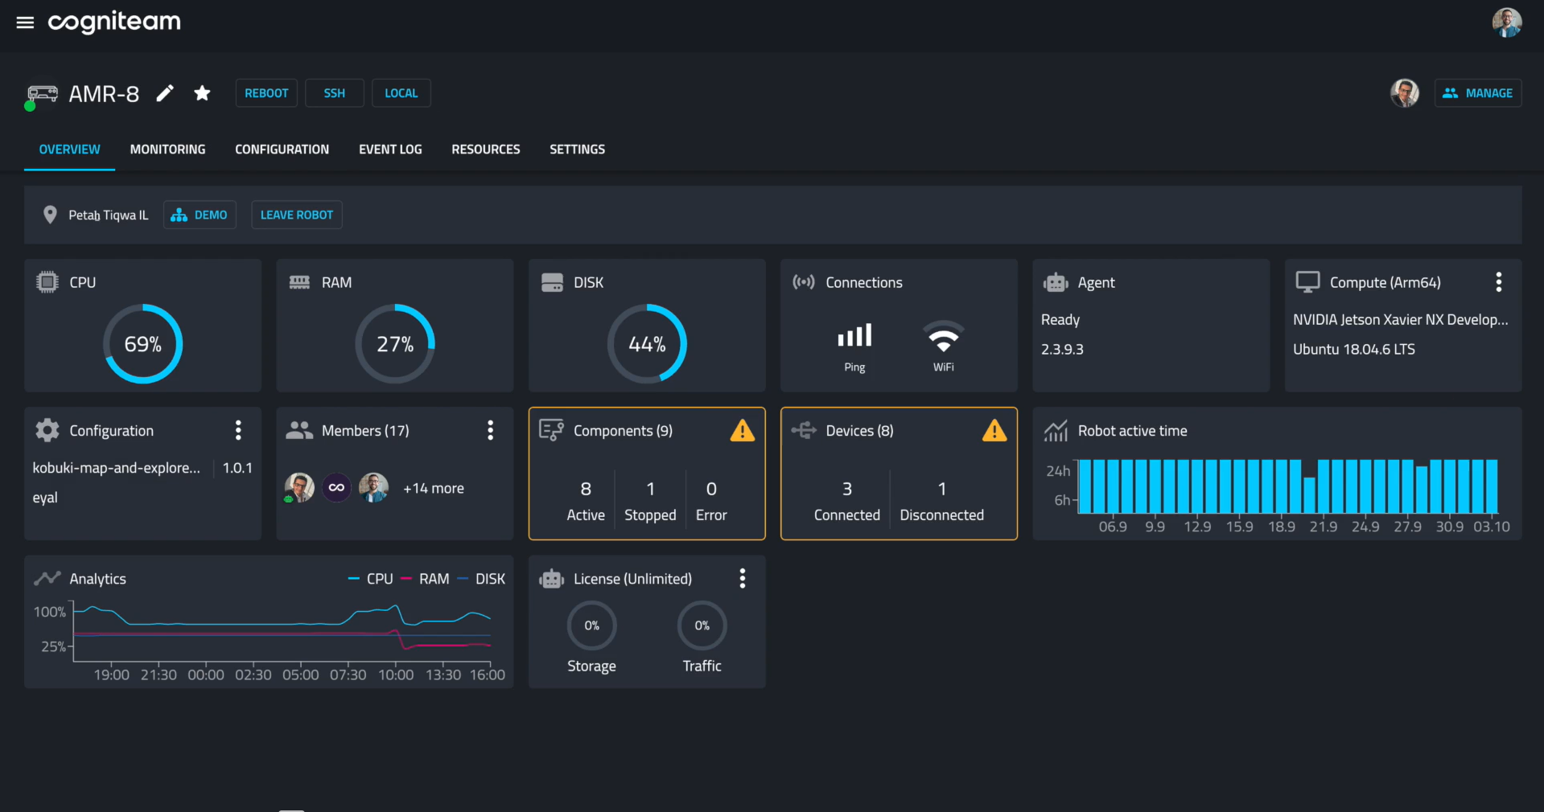Click the Robot active time chart icon

point(1056,431)
